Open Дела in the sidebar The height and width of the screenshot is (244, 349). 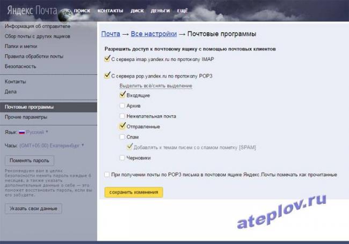[10, 91]
